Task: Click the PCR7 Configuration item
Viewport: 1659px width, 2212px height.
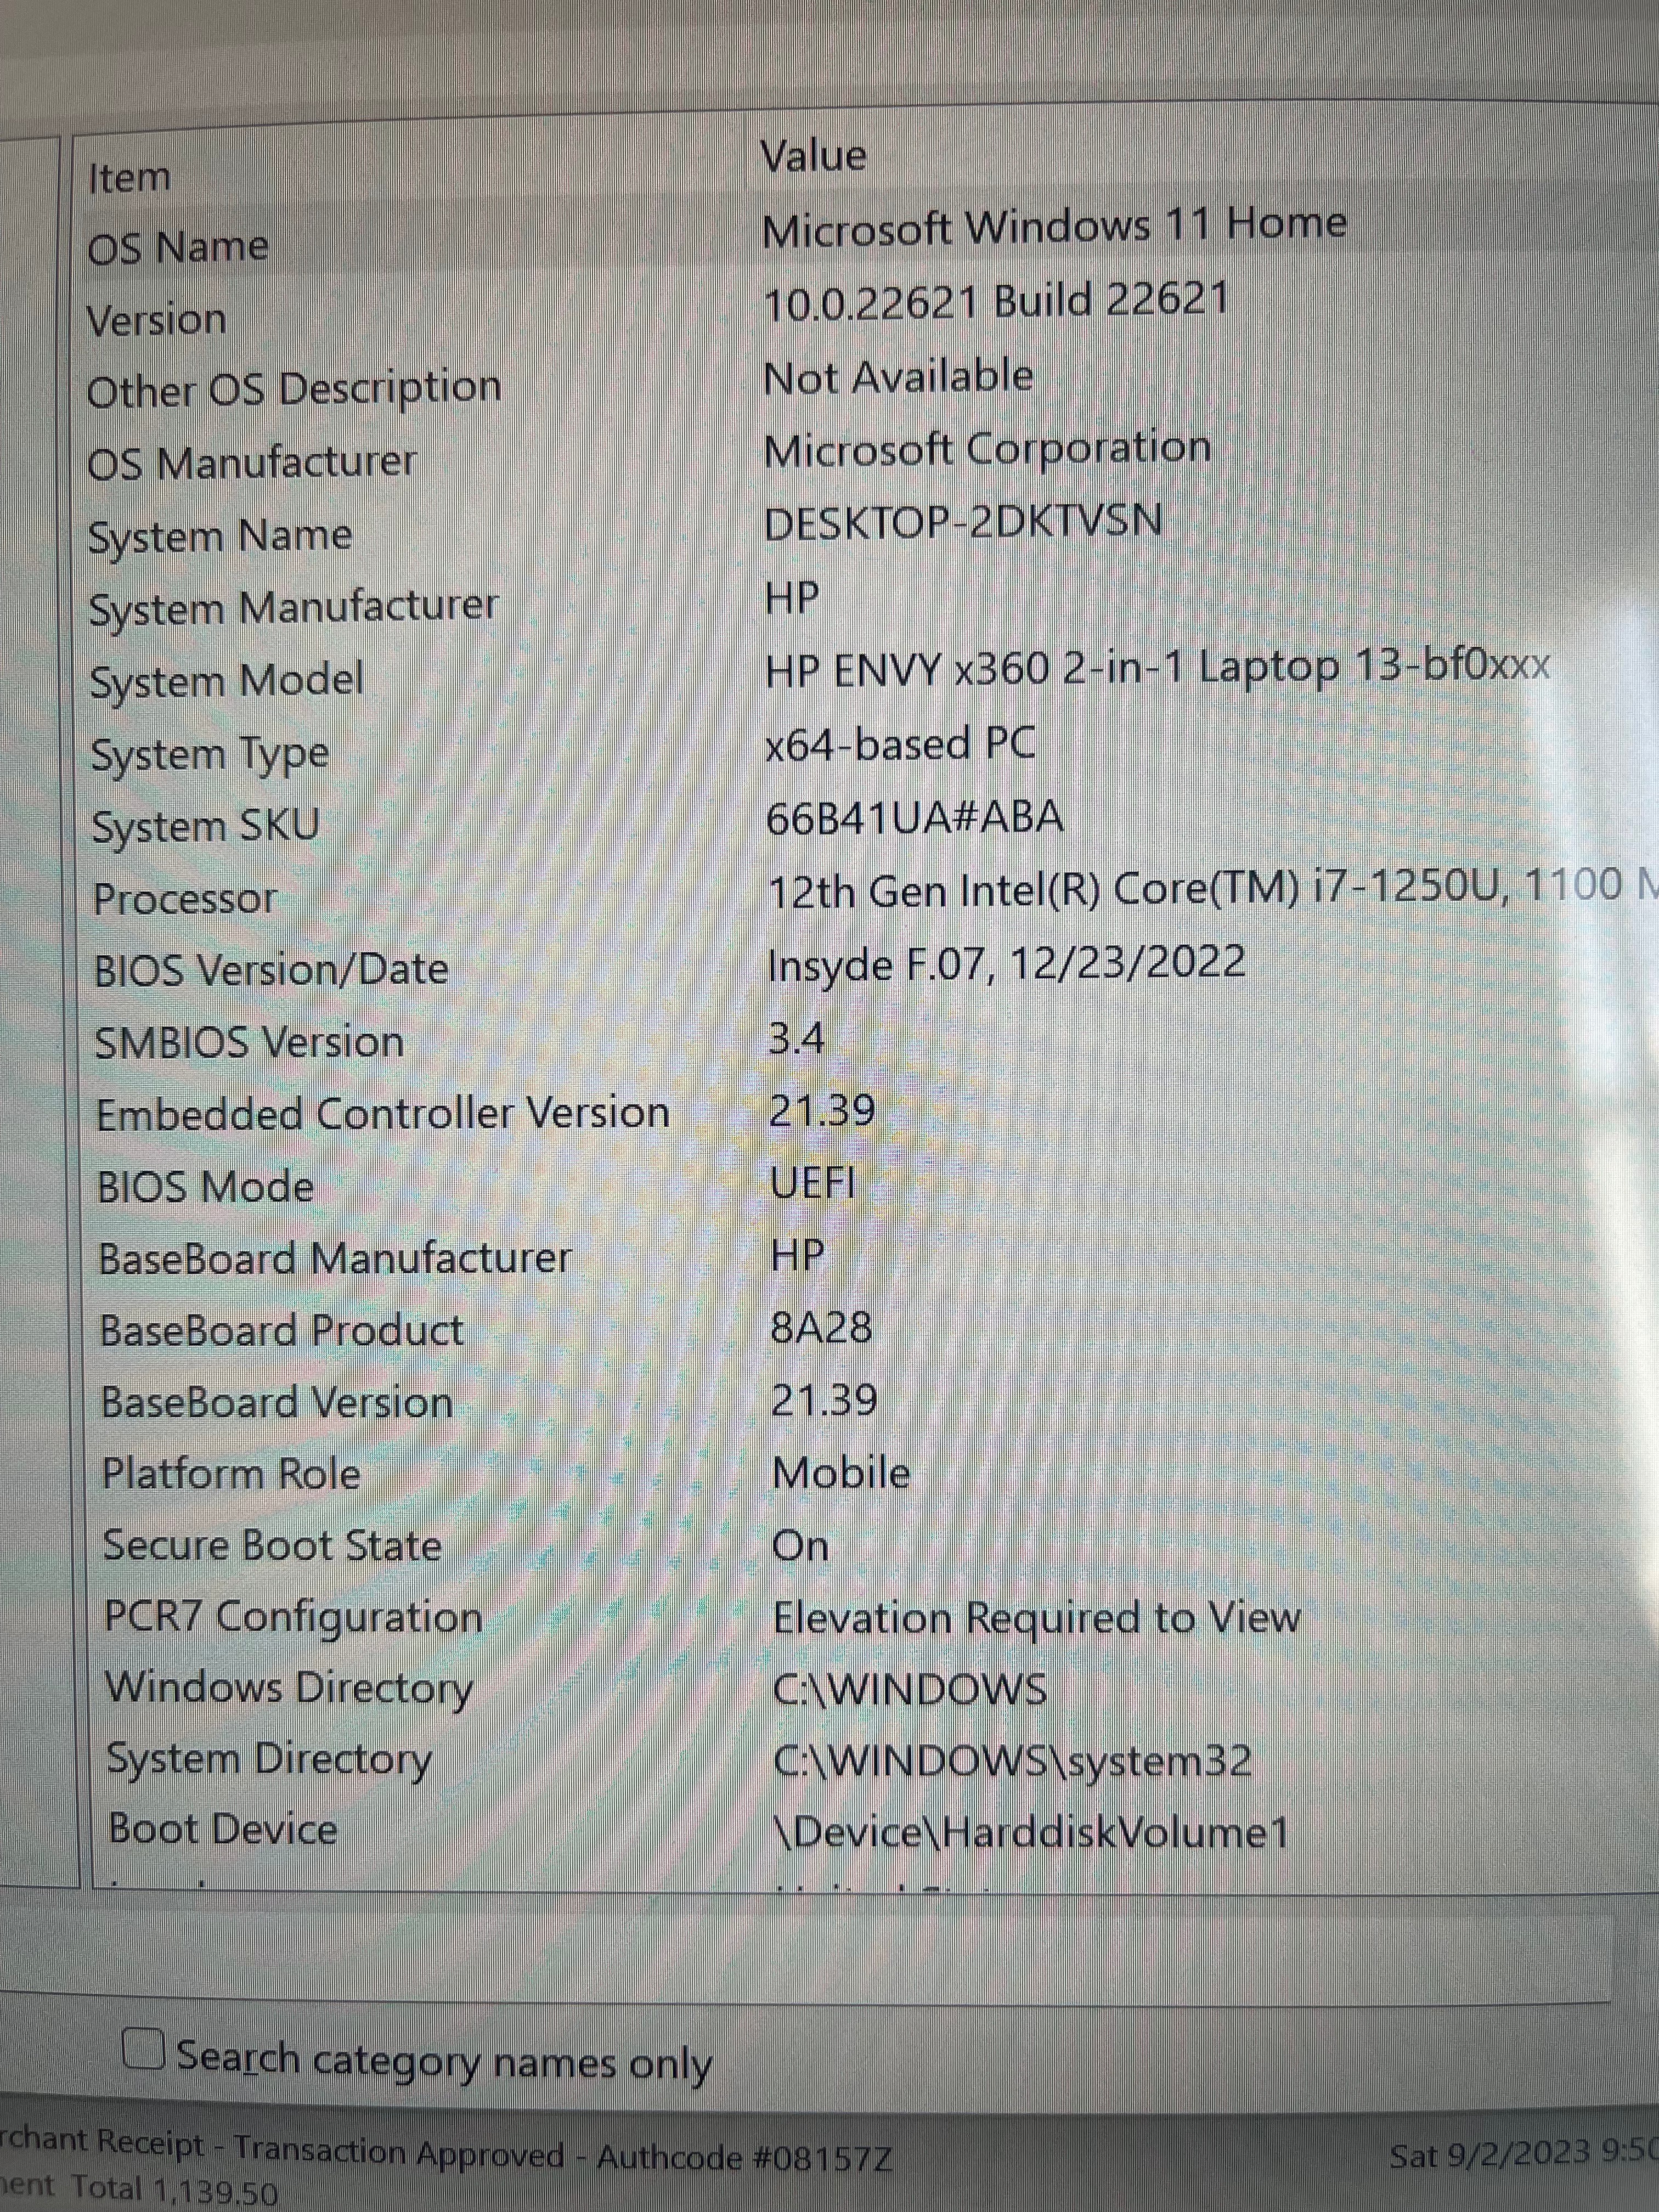Action: (293, 1617)
